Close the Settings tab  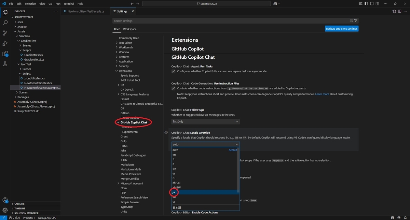[x=133, y=11]
